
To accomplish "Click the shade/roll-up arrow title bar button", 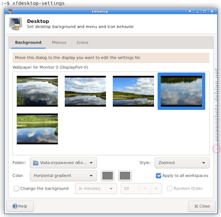I will (190, 11).
